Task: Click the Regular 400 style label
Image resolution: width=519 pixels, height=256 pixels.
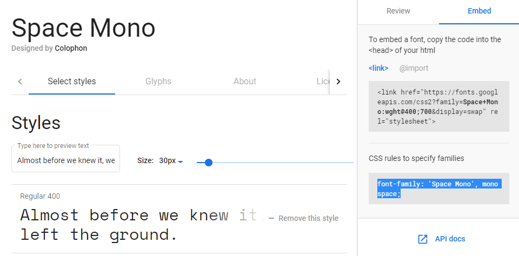Action: 40,196
